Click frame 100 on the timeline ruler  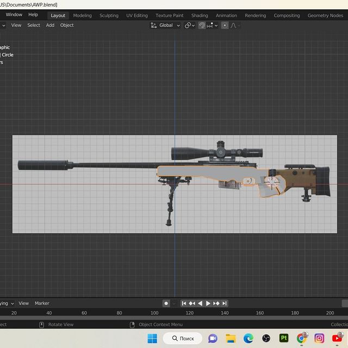154,313
